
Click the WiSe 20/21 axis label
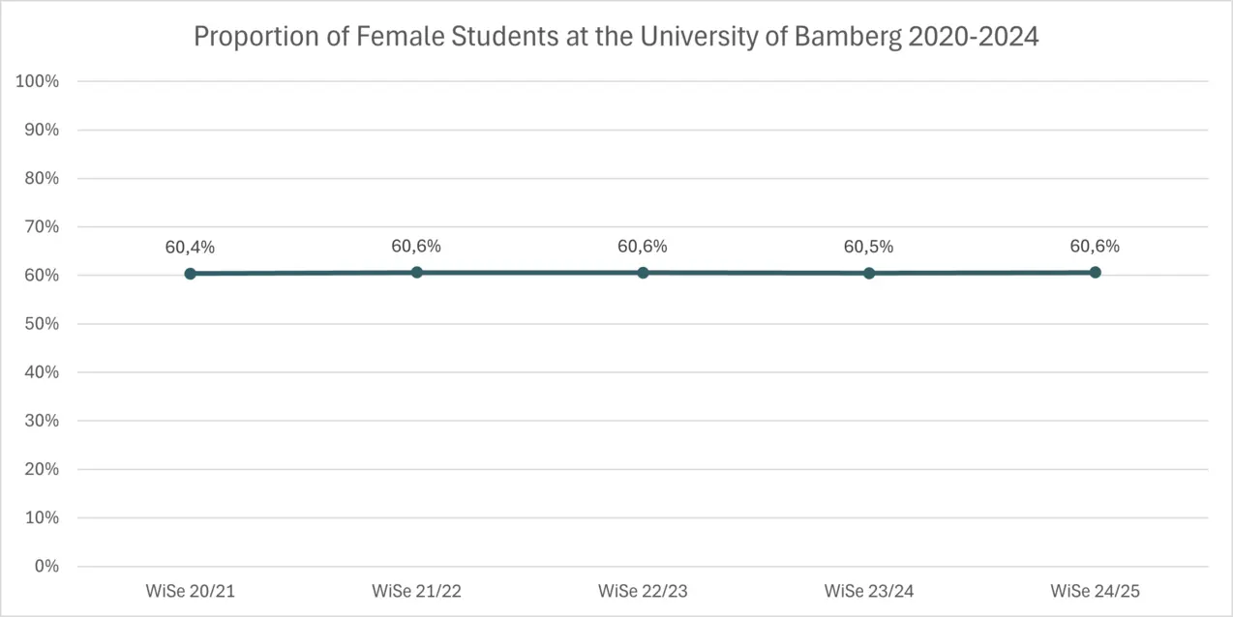coord(191,591)
